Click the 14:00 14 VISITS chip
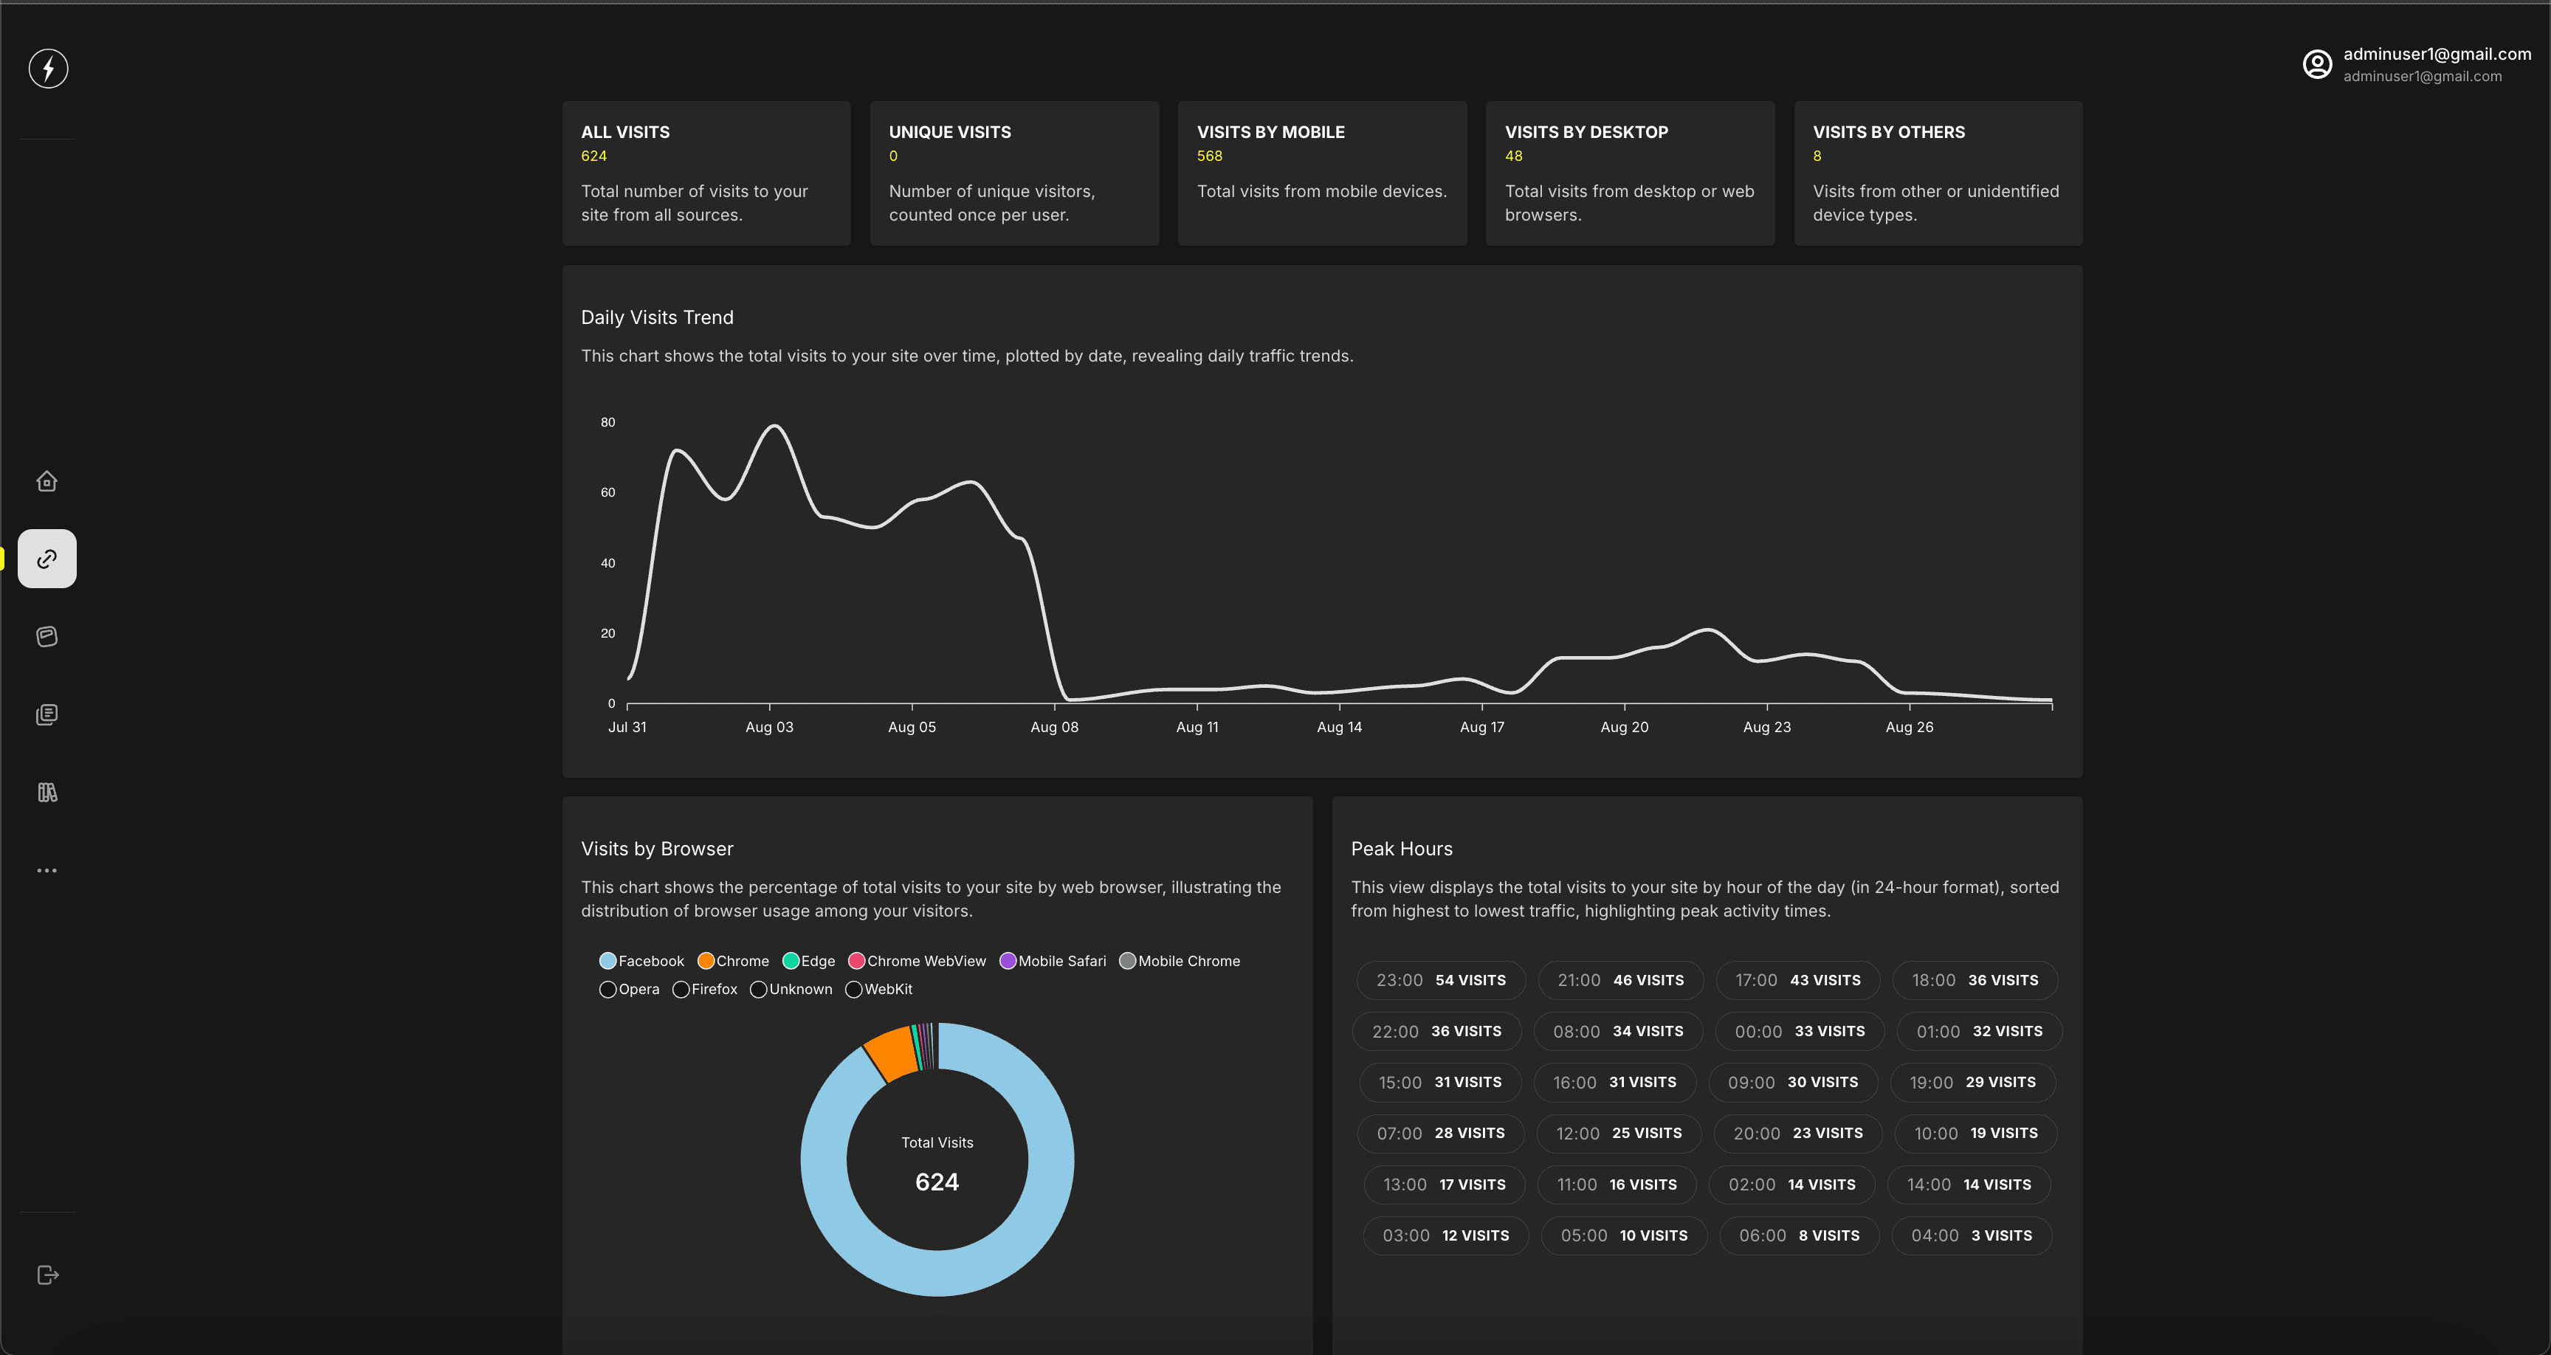2551x1355 pixels. click(x=1969, y=1185)
